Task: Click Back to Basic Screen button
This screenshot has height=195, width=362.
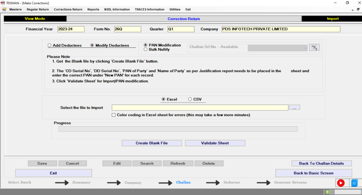Action: point(313,173)
